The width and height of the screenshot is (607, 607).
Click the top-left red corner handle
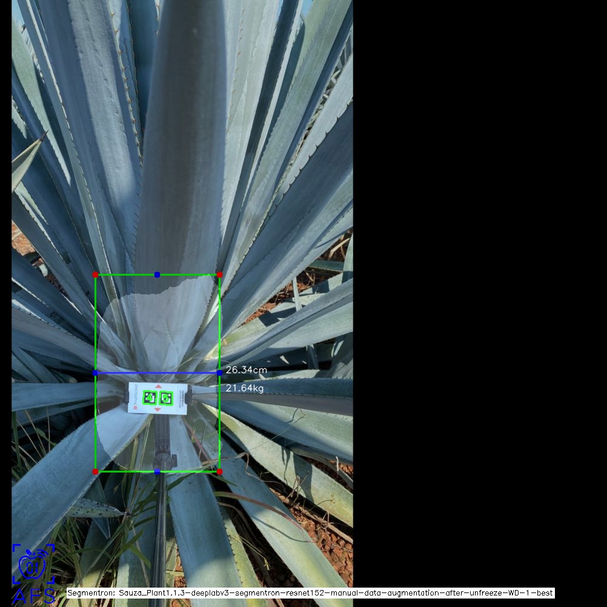coord(95,274)
